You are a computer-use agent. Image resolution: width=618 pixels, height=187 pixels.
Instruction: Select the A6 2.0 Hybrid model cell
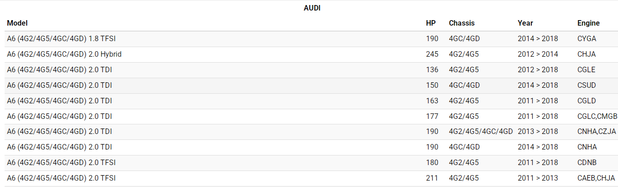point(64,54)
